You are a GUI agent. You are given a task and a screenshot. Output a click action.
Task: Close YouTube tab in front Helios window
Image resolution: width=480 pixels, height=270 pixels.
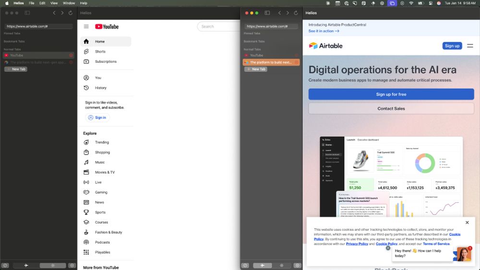click(x=296, y=55)
